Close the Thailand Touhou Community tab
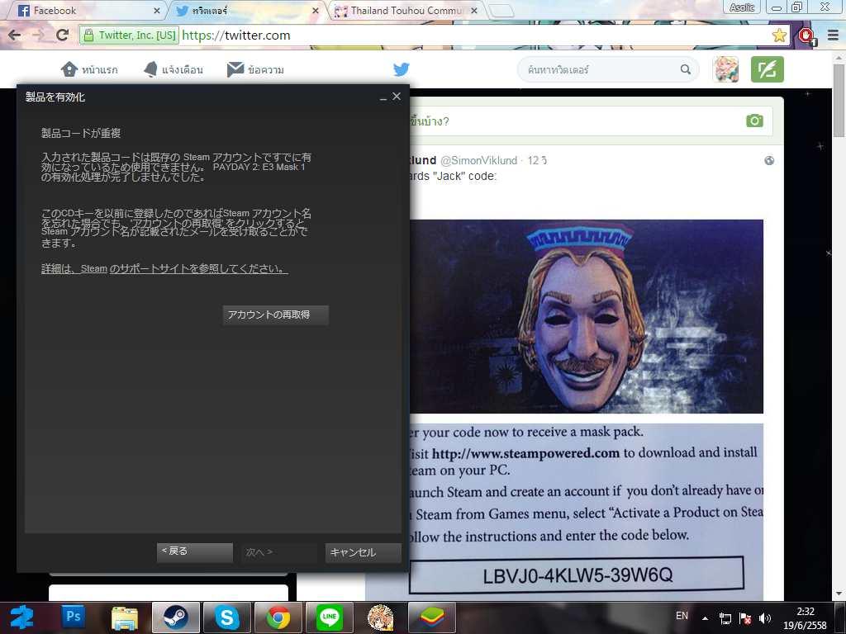The height and width of the screenshot is (634, 846). [x=474, y=11]
